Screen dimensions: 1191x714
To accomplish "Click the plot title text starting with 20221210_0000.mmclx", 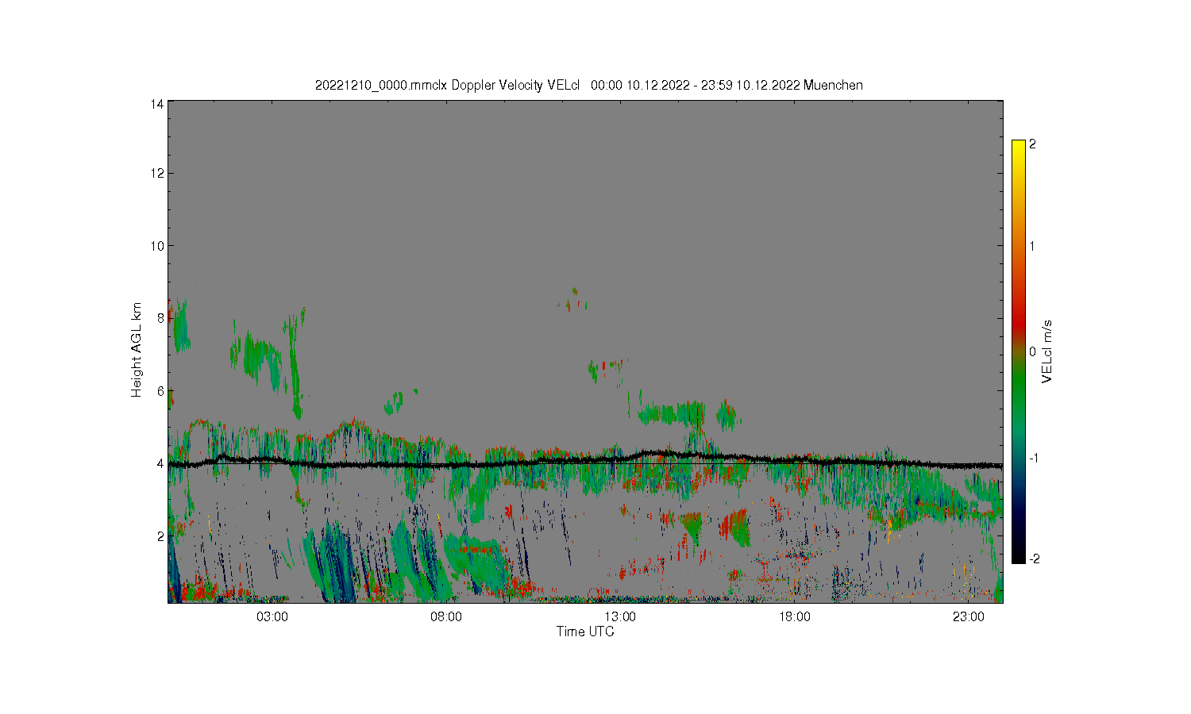I will [x=588, y=86].
